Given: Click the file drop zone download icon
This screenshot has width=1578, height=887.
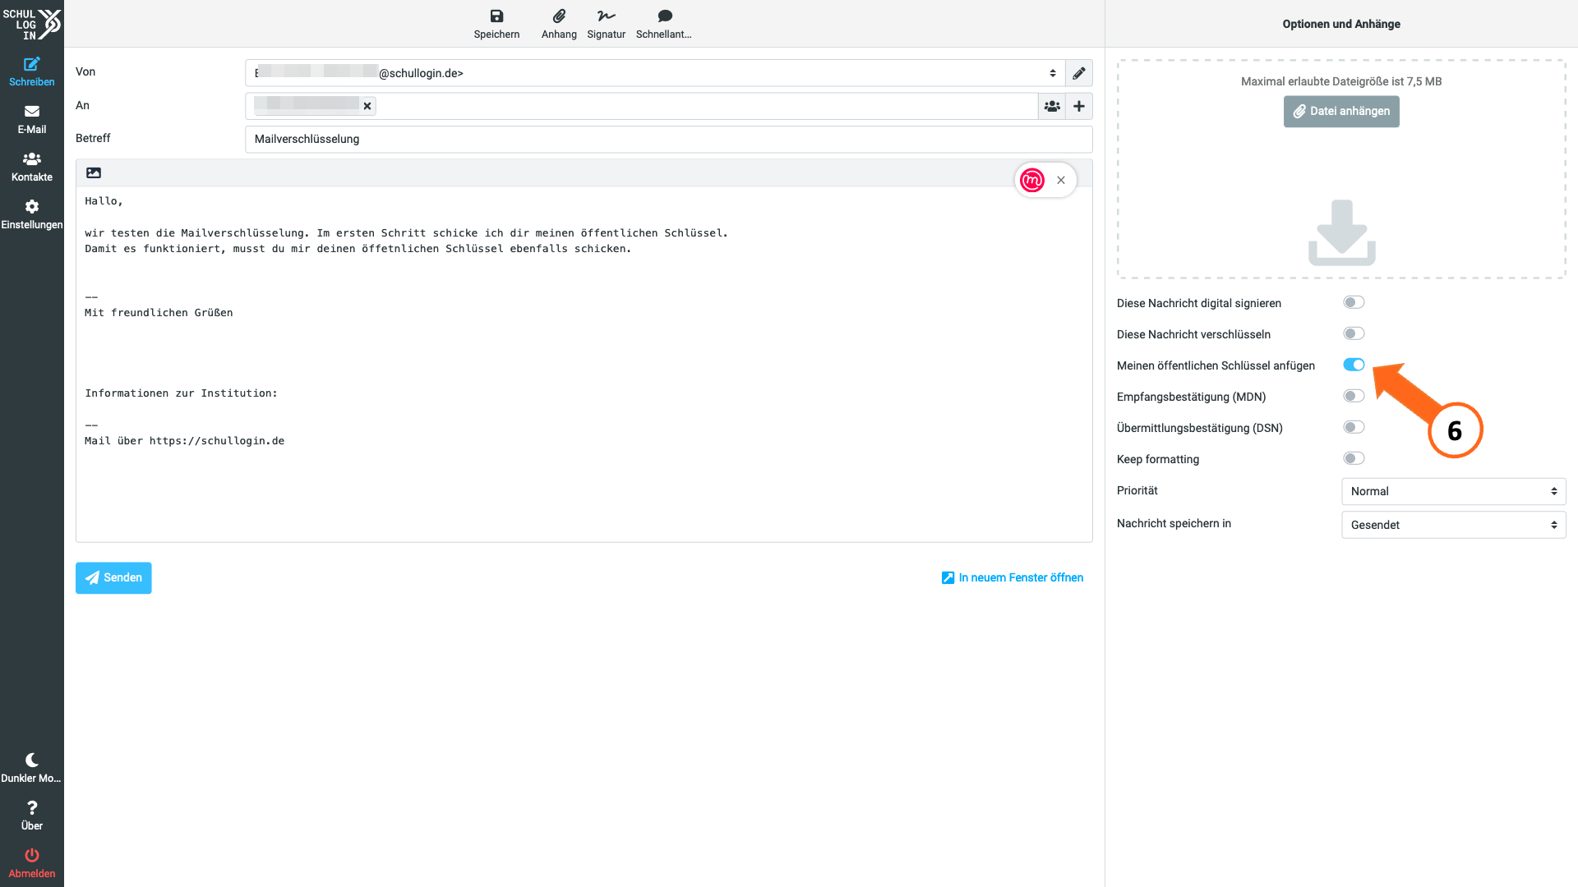Looking at the screenshot, I should 1341,232.
